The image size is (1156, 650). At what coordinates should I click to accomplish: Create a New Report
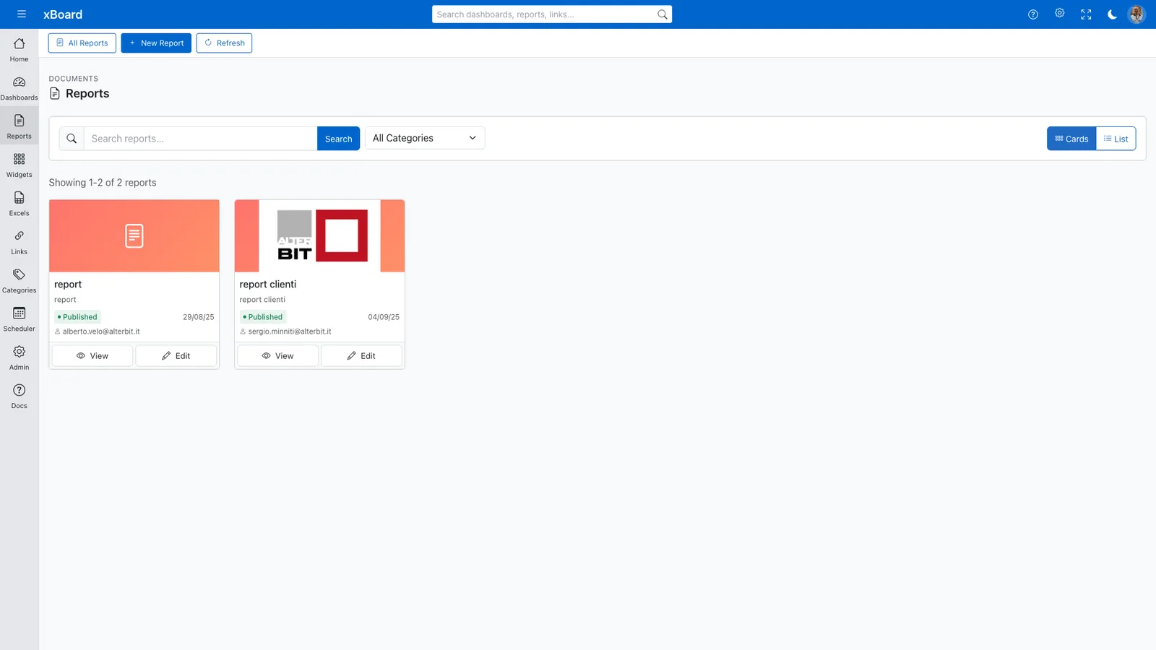(156, 43)
